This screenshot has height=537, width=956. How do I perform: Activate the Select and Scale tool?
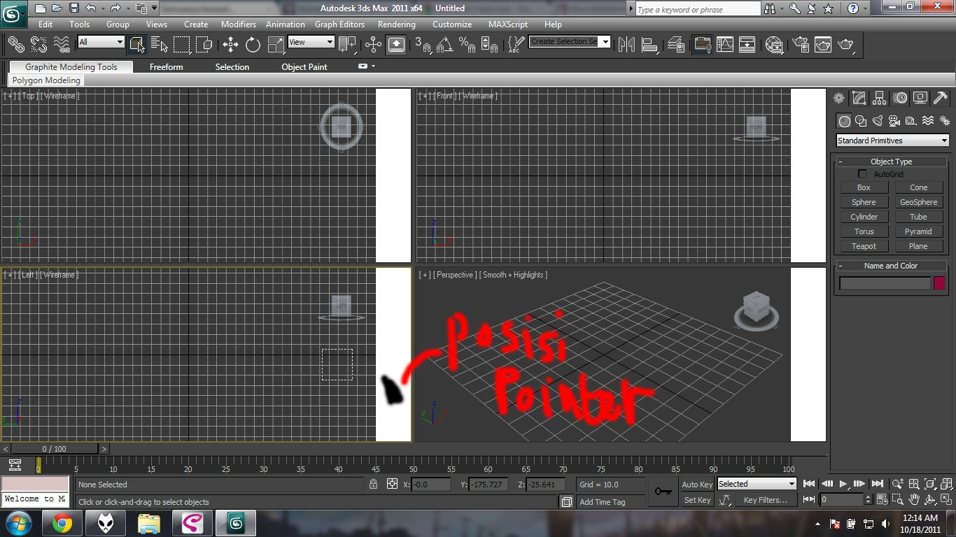pyautogui.click(x=276, y=45)
